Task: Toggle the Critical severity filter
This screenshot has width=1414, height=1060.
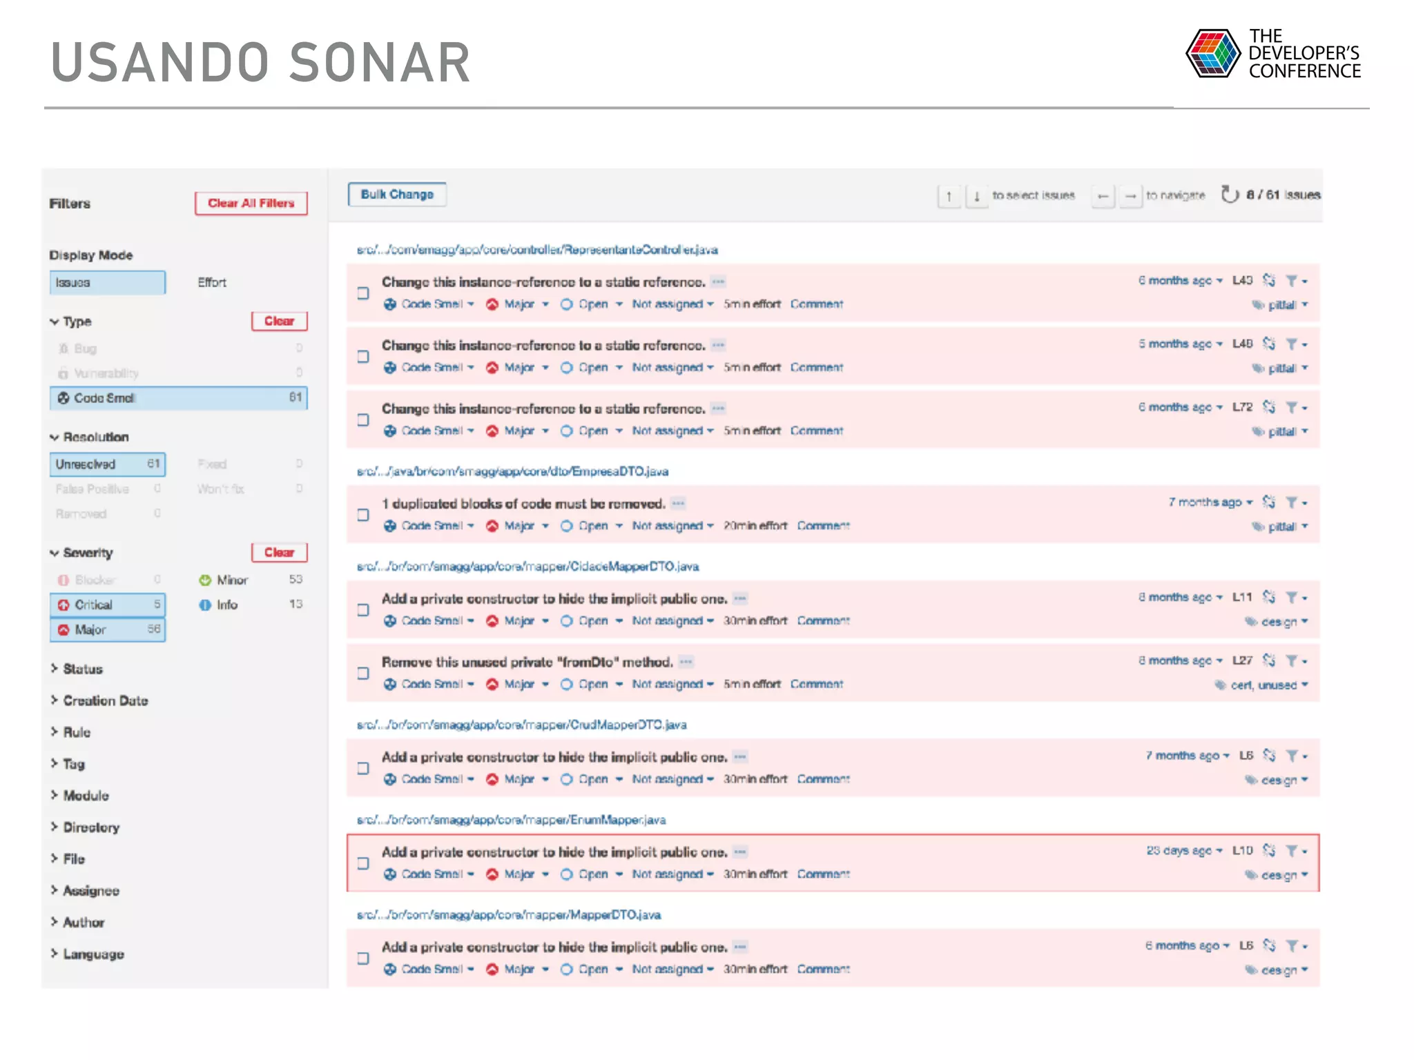Action: [108, 605]
